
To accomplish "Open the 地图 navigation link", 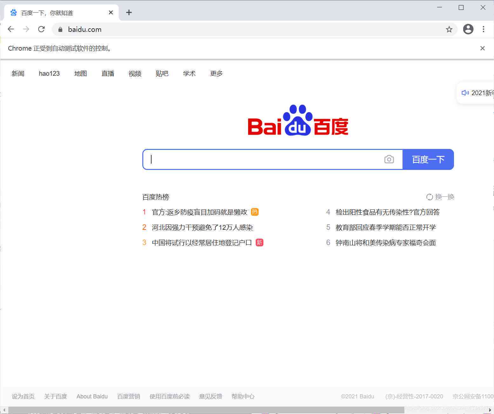I will coord(81,74).
